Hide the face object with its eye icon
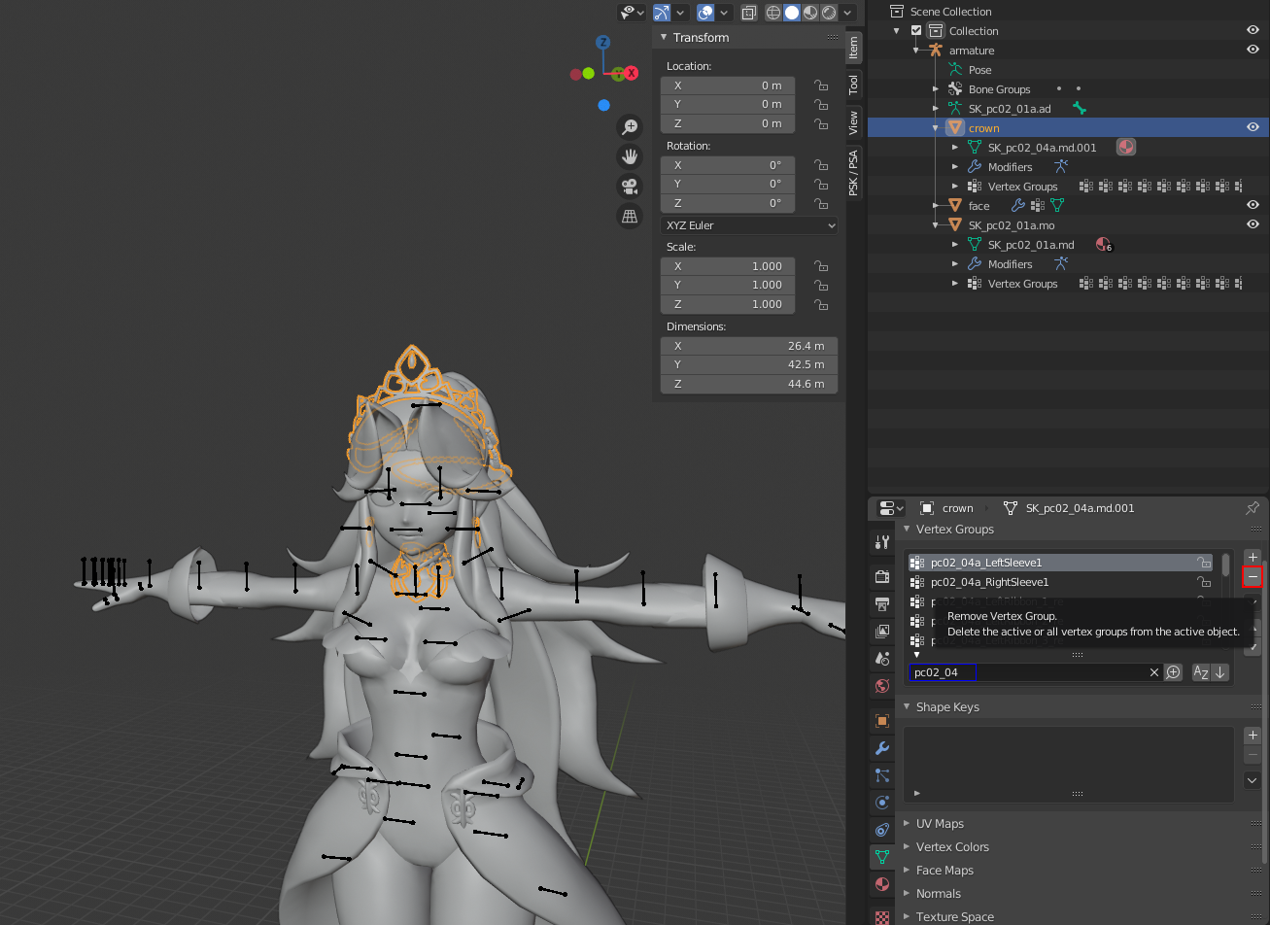 pos(1253,206)
